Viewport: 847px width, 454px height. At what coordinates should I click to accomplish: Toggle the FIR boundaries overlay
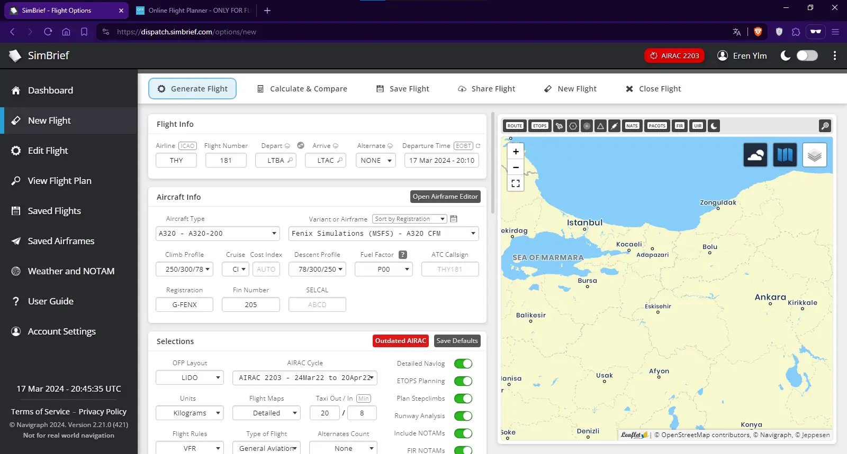(x=680, y=126)
